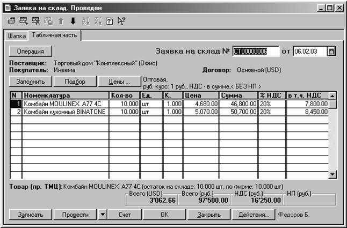This screenshot has height=228, width=347.
Task: Switch to the Шапка tab
Action: pyautogui.click(x=17, y=36)
